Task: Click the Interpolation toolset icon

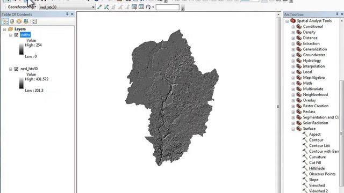Action: point(299,66)
